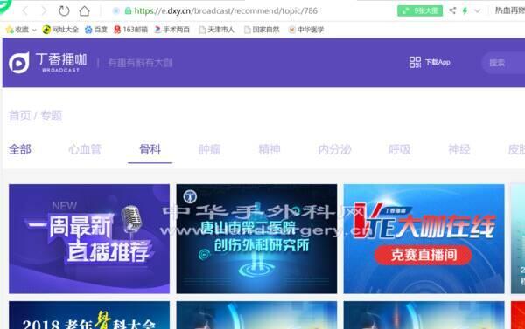
Task: Open the 国家自然 bookmark
Action: [x=262, y=30]
